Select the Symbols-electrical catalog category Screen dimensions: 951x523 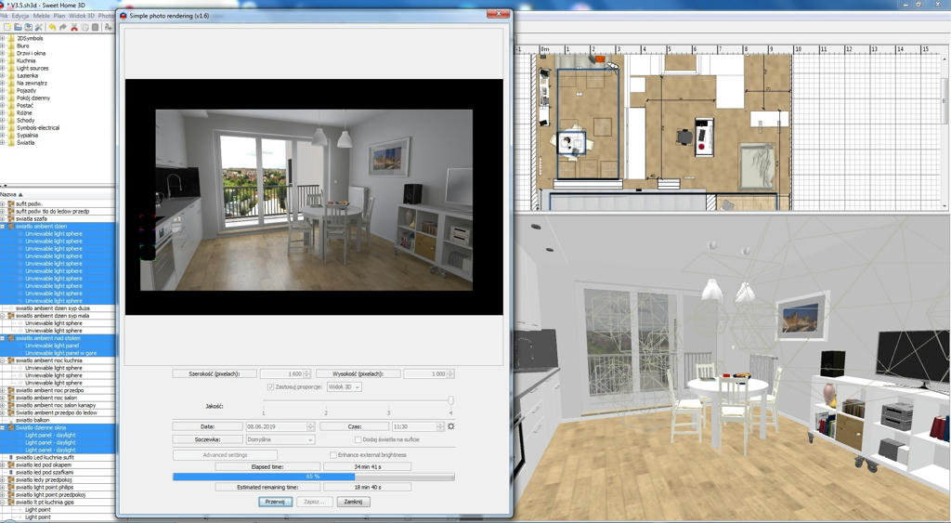click(37, 128)
